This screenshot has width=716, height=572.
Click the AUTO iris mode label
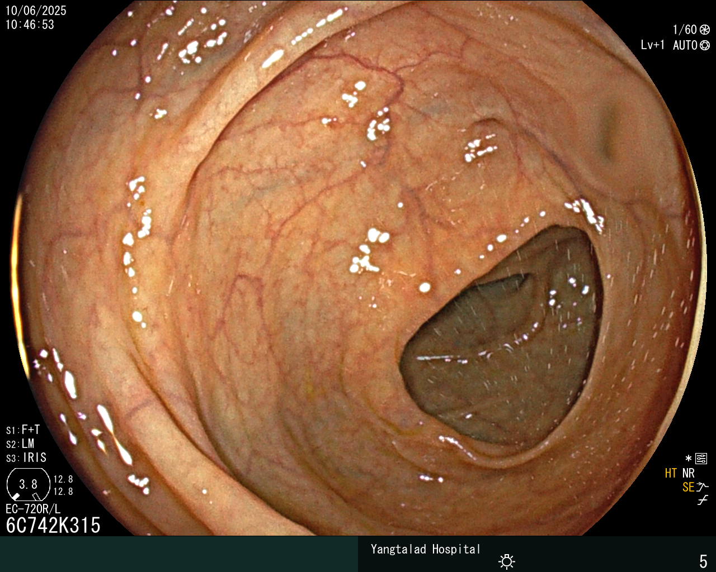tap(685, 45)
